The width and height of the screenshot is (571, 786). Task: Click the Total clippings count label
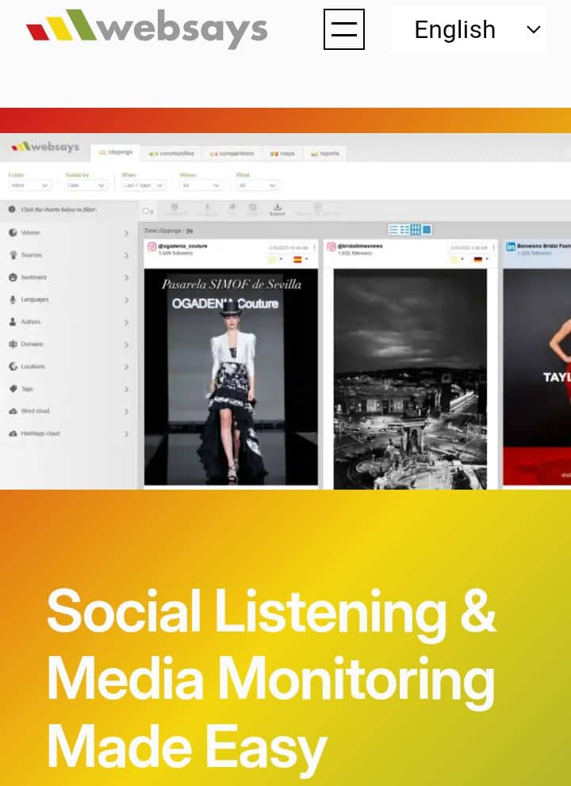(x=169, y=231)
